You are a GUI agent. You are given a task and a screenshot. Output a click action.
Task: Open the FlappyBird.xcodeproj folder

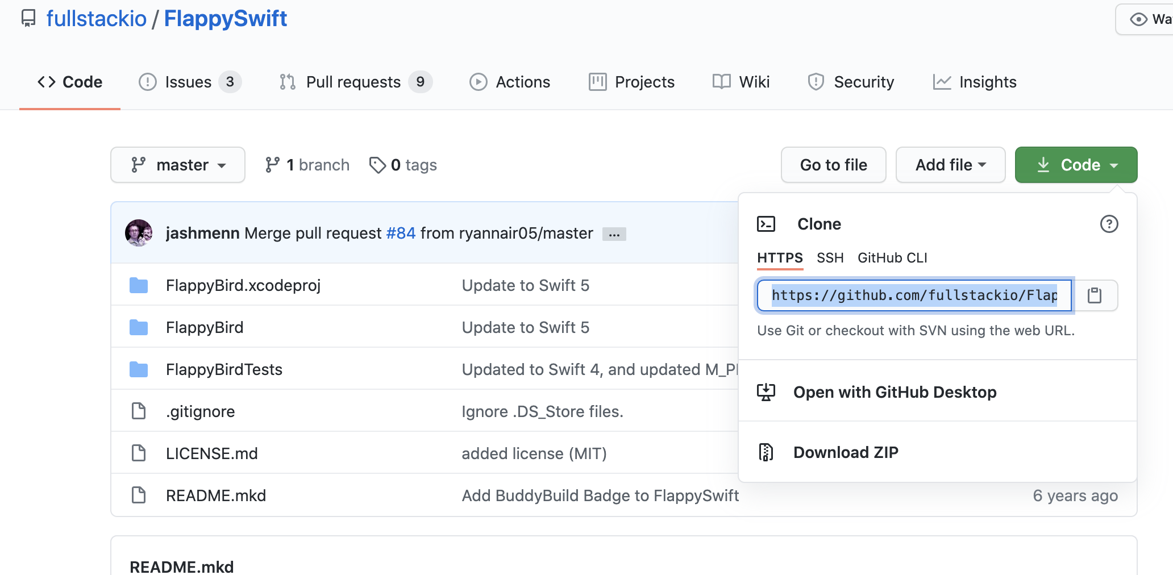click(243, 285)
